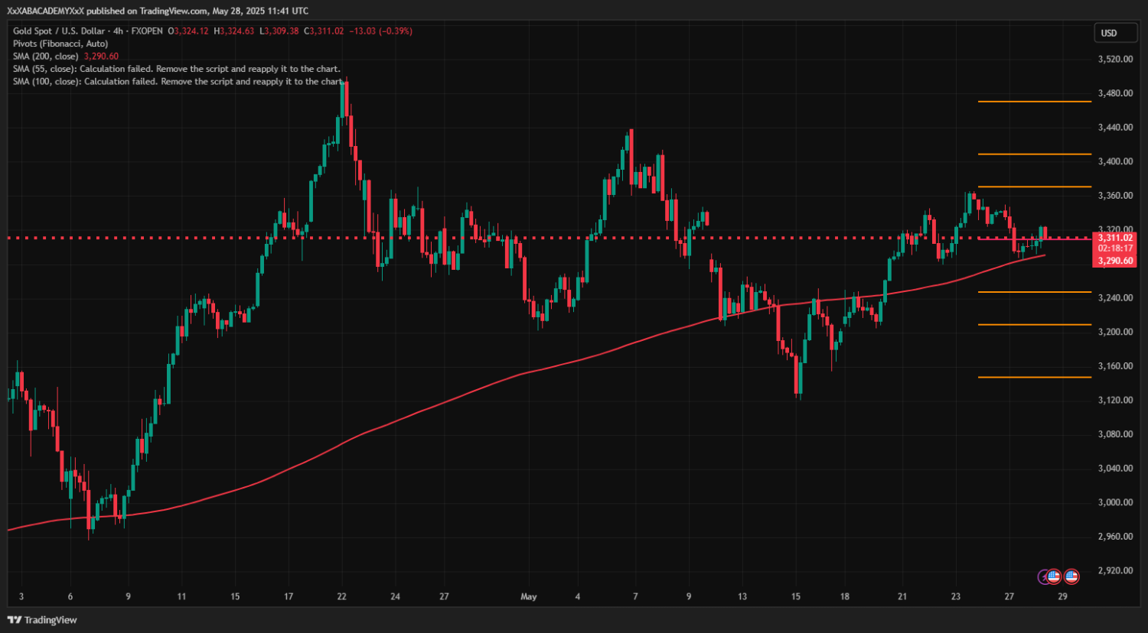This screenshot has width=1148, height=633.
Task: Click the 13 date label on time axis
Action: tap(742, 597)
